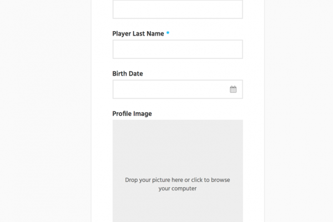Click white card margin left of Birth Date field
Image resolution: width=333 pixels, height=222 pixels.
click(102, 89)
